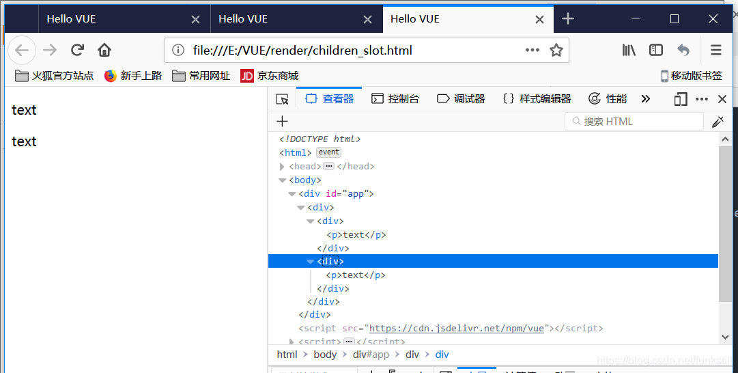Pick a color from page with the eyedropper

tap(718, 122)
